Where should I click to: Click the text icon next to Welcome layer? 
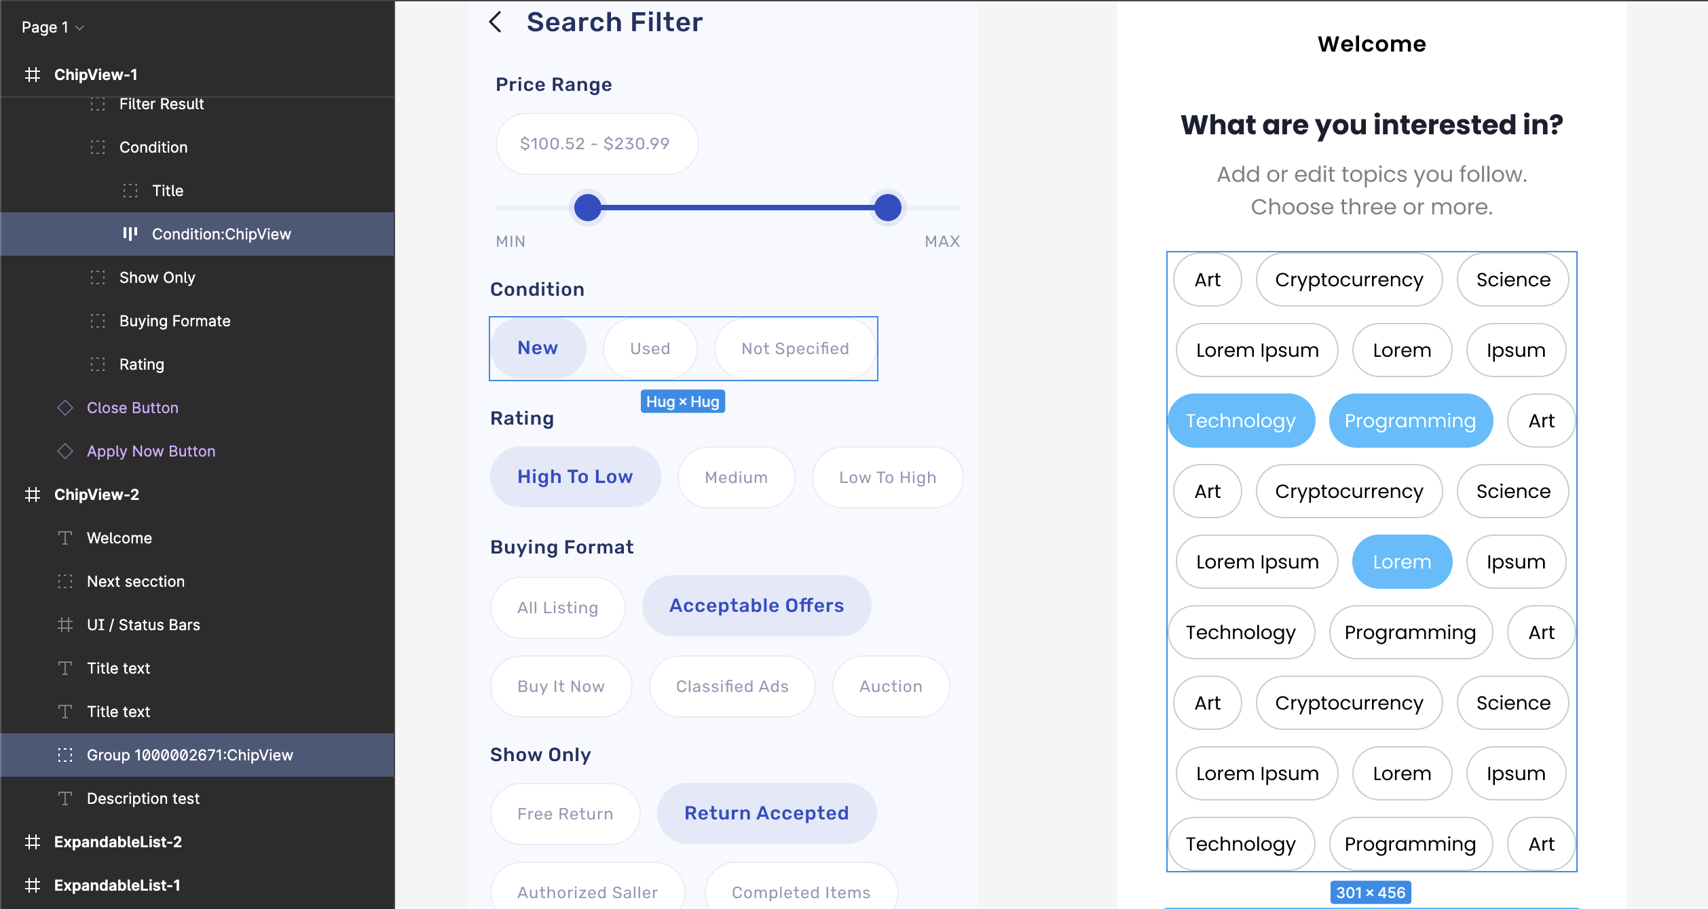(65, 538)
